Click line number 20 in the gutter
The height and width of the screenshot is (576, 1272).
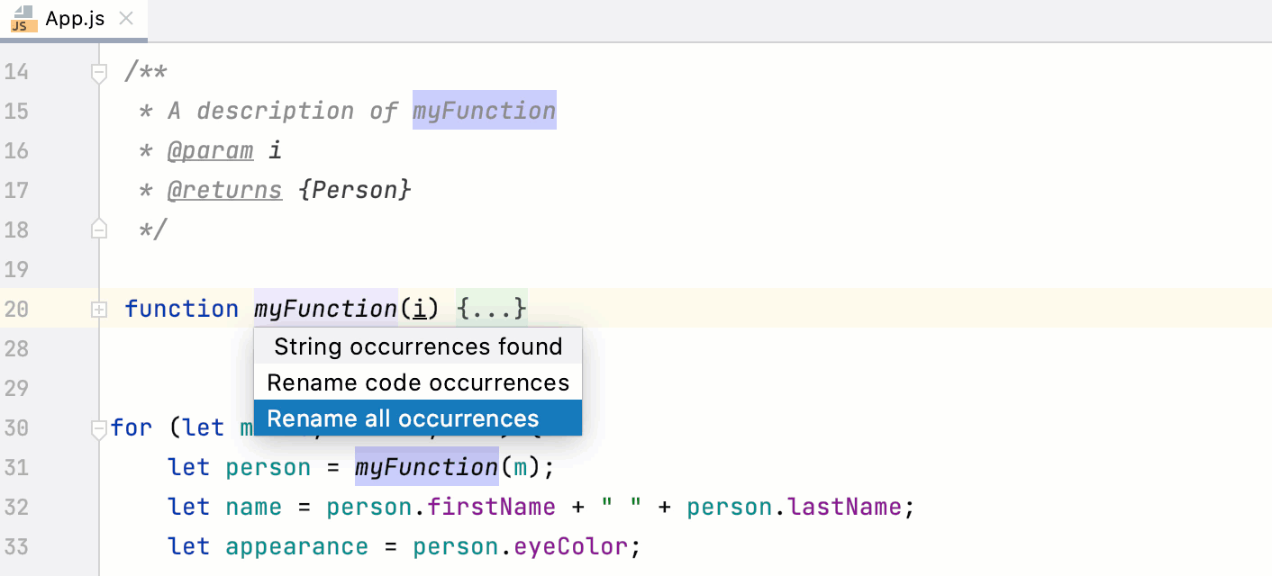click(x=16, y=308)
